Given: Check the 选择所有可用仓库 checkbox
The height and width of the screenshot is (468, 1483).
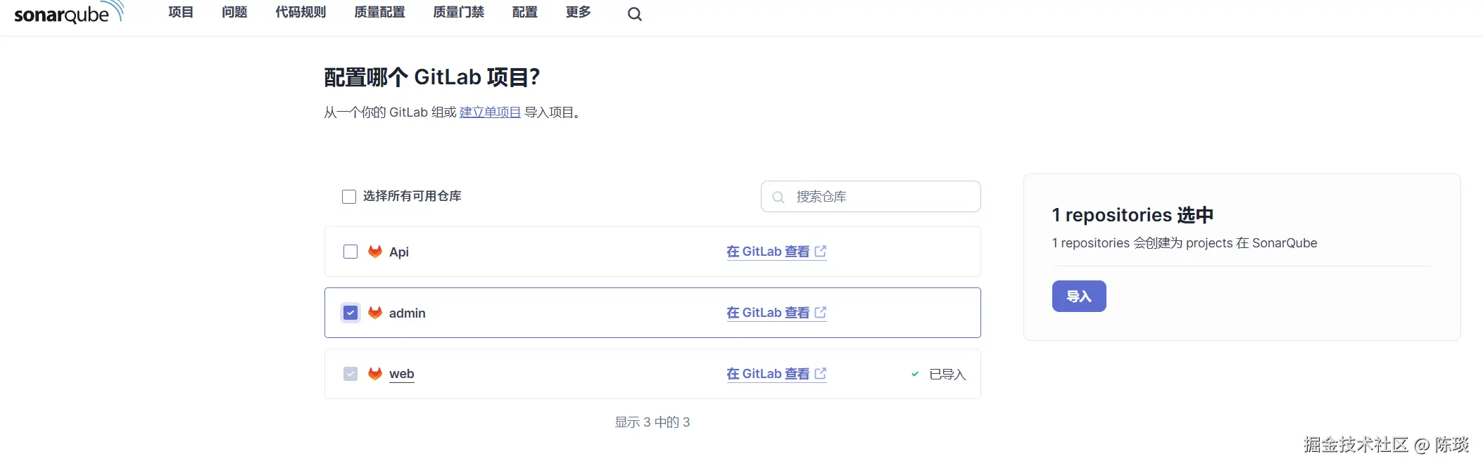Looking at the screenshot, I should 349,197.
